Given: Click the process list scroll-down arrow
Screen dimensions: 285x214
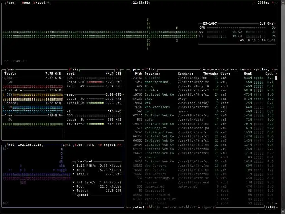Looking at the screenshot, I should 276,203.
